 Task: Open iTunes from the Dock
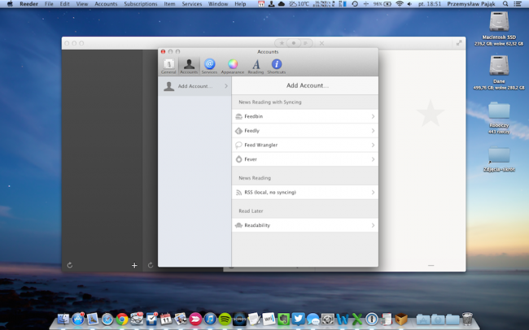click(210, 319)
